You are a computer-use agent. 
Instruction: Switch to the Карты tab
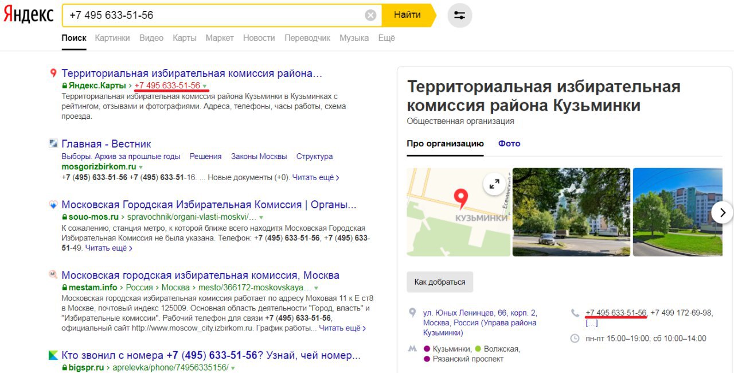coord(185,38)
